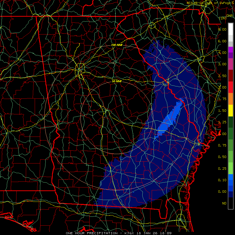Click the '0.00' legend value
The width and height of the screenshot is (235, 235).
[222, 192]
